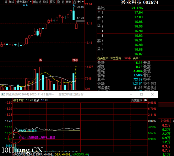Select sell level 2 price 16.95
The height and width of the screenshot is (156, 174).
coord(139,26)
